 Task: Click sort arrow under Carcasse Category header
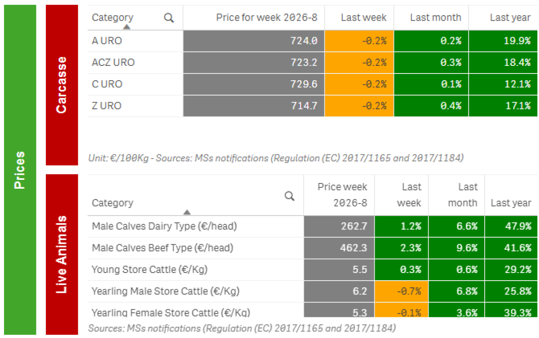[x=127, y=27]
